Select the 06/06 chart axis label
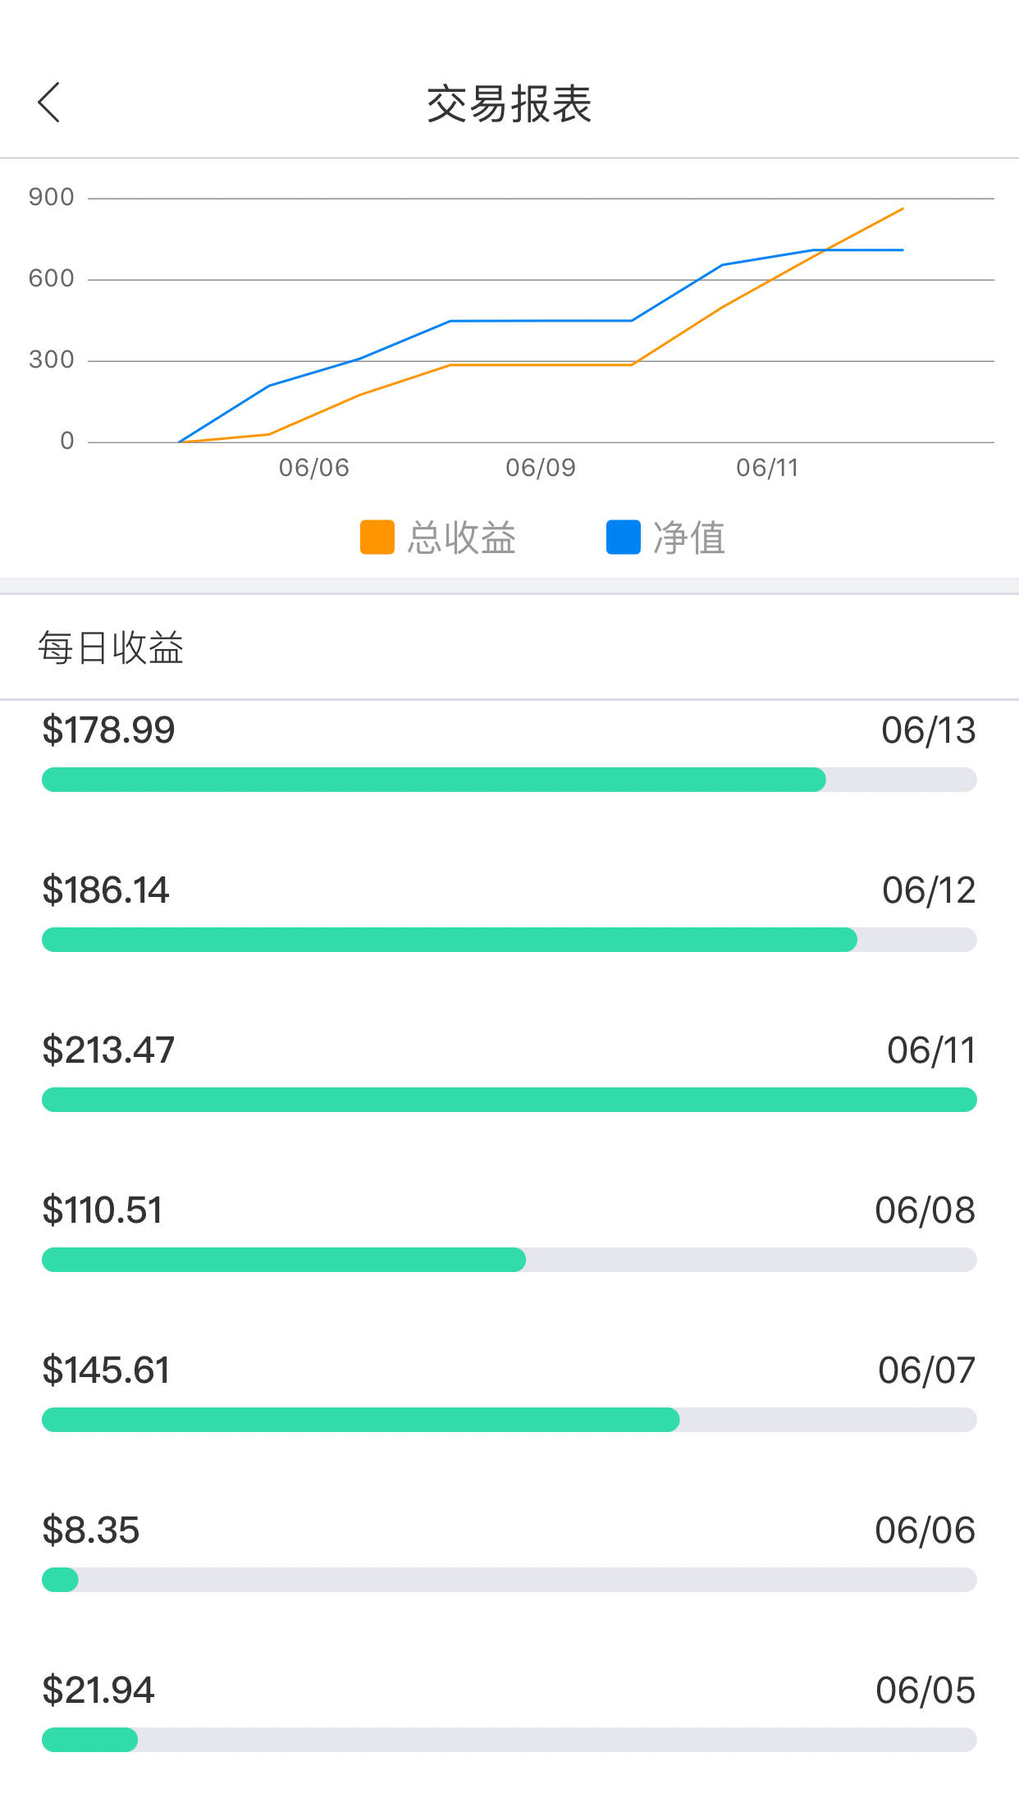This screenshot has height=1812, width=1019. pos(314,468)
